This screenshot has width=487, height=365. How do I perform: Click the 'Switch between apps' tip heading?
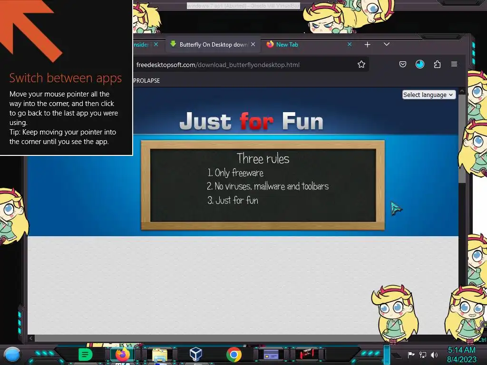[66, 78]
